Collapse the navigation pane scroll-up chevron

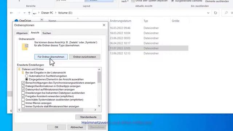[x=42, y=20]
